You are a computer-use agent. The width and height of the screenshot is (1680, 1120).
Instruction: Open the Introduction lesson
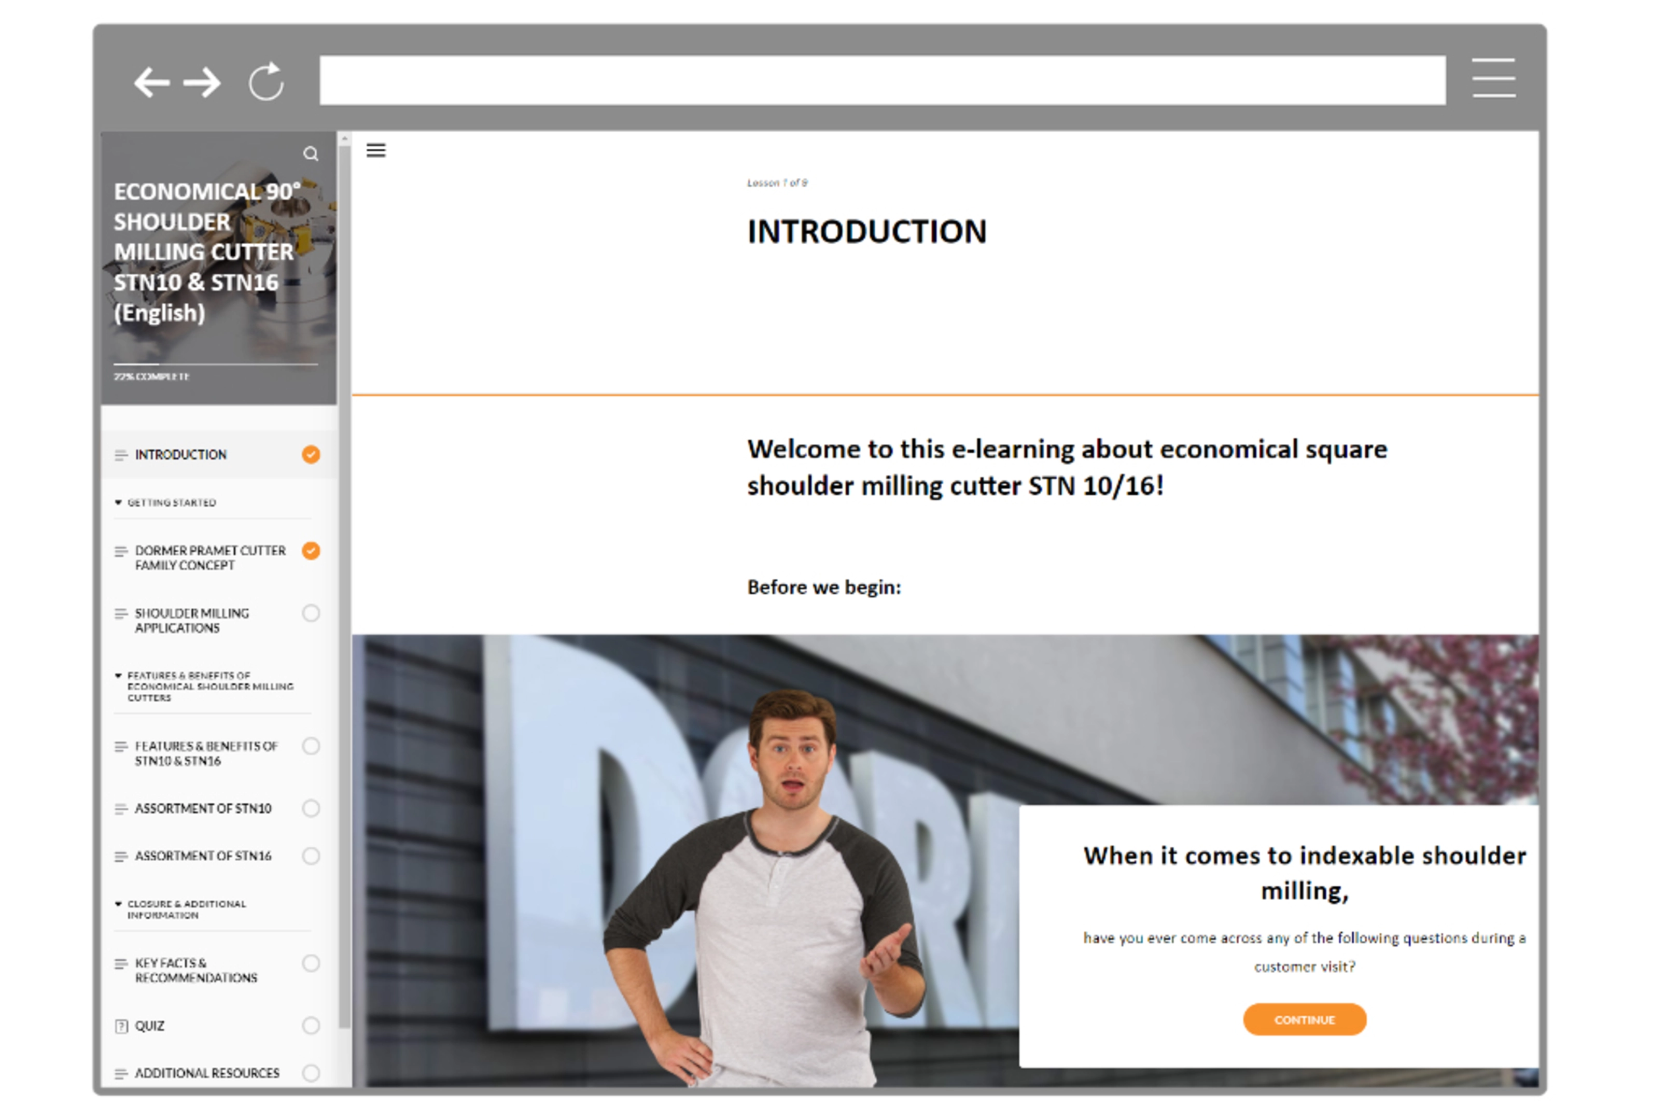(181, 455)
